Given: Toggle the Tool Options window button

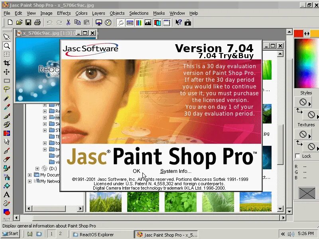Looking at the screenshot, I should pyautogui.click(x=130, y=23).
